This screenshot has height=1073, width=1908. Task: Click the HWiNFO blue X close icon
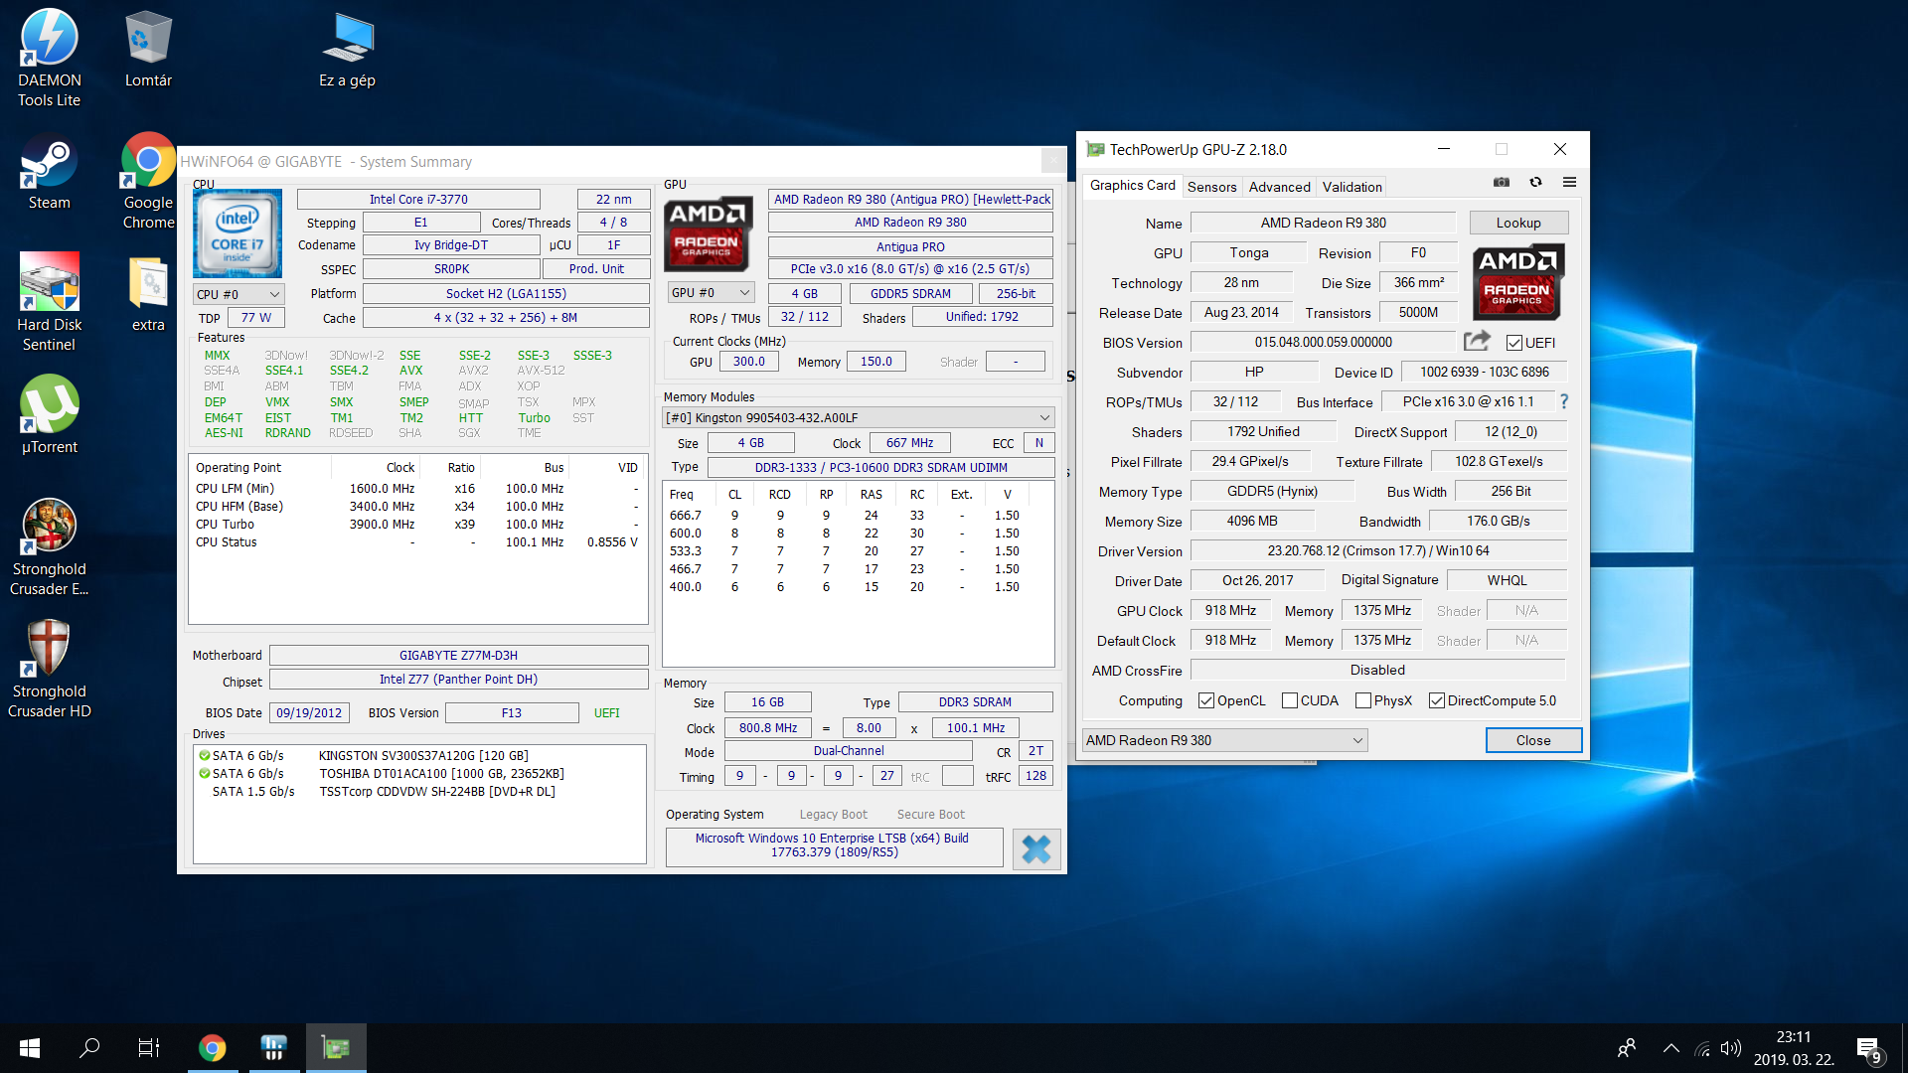(x=1036, y=848)
